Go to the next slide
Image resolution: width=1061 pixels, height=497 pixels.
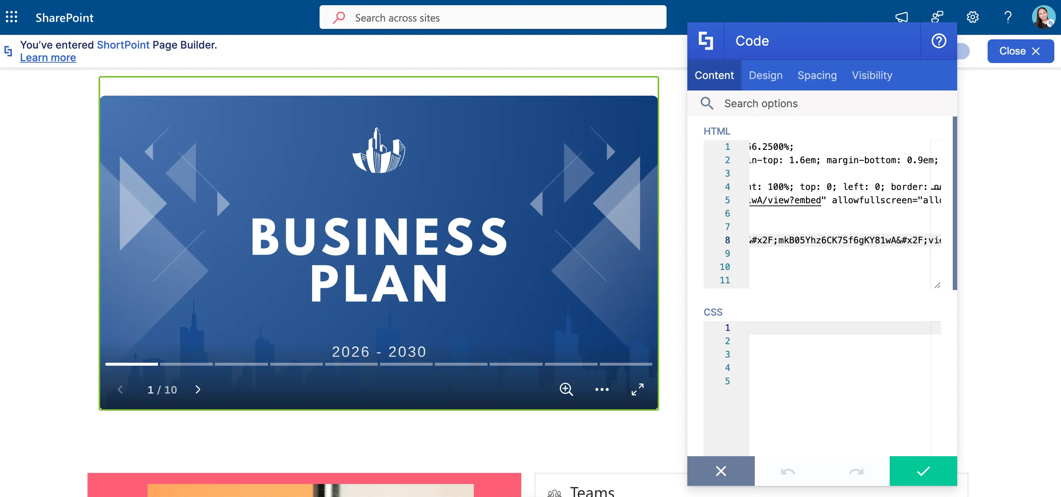198,389
